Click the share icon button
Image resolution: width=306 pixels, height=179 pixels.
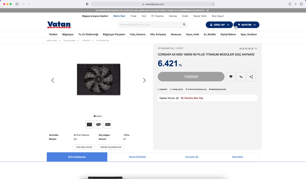[251, 77]
